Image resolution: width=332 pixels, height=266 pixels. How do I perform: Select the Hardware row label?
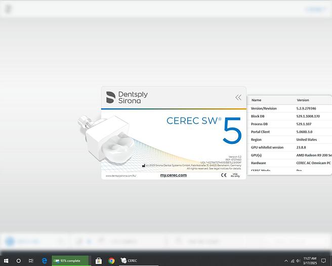(258, 163)
